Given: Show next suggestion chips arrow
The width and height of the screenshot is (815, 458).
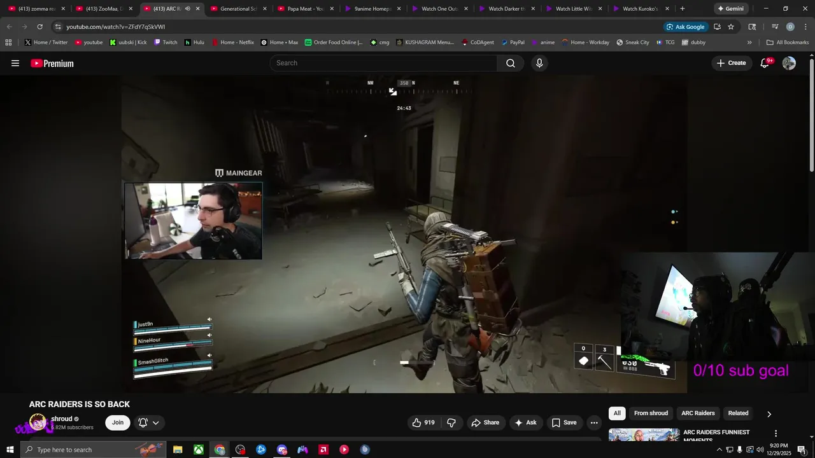Looking at the screenshot, I should pos(769,414).
